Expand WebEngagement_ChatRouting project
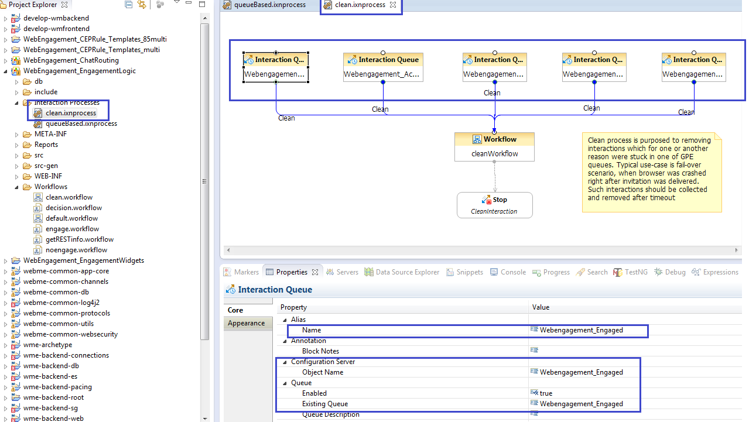Screen dimensions: 749x422 pos(6,60)
